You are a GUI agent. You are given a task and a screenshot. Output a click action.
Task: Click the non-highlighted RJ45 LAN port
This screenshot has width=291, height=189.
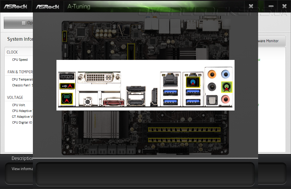(x=170, y=80)
